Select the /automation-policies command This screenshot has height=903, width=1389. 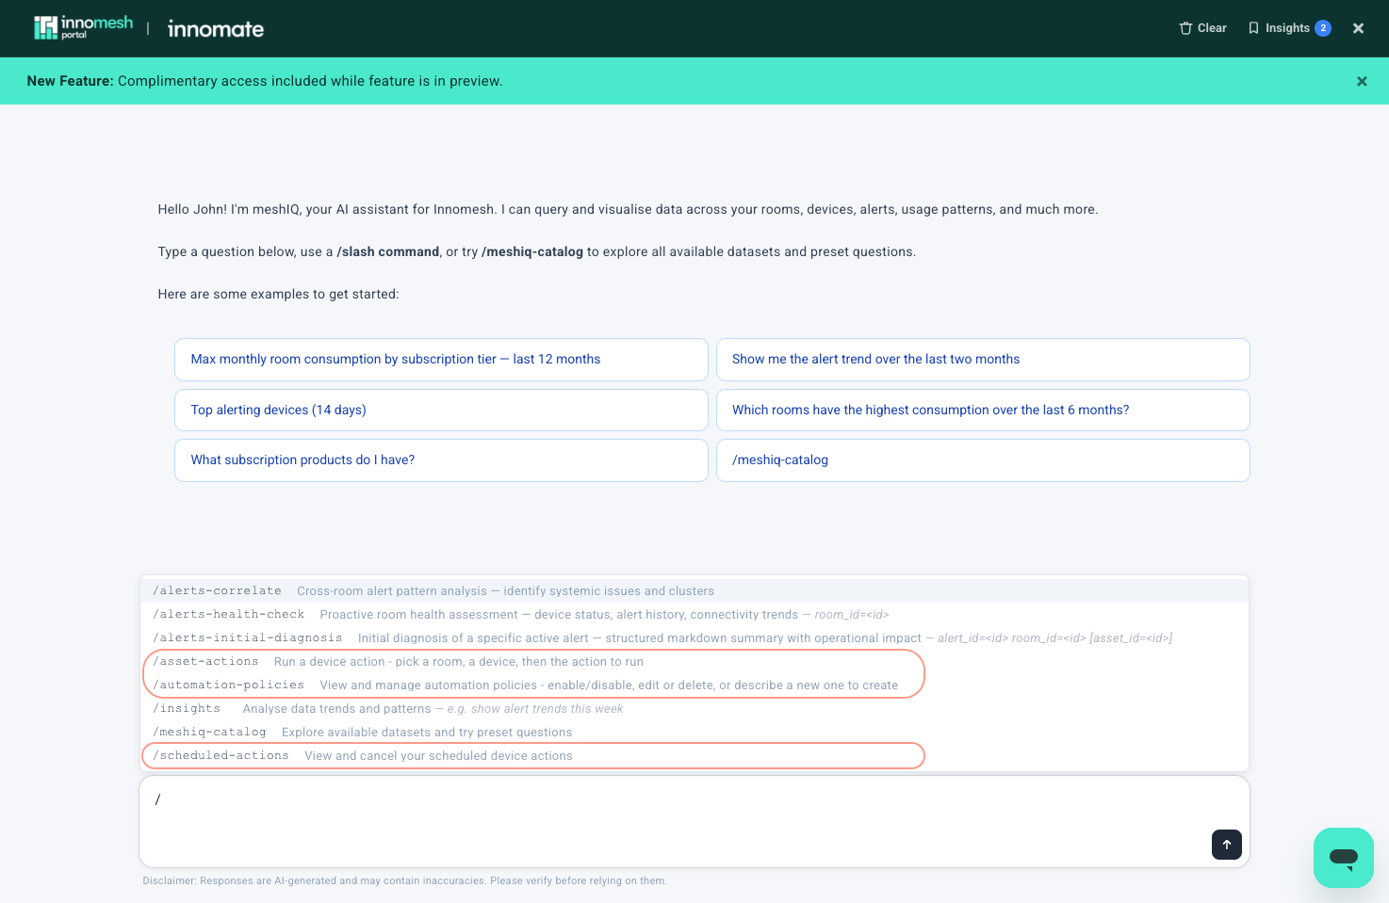click(694, 685)
